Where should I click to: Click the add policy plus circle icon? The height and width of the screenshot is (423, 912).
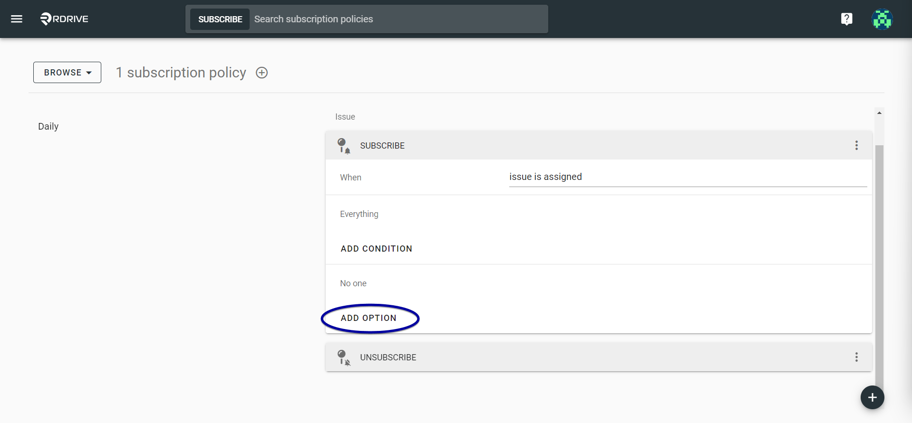[262, 73]
